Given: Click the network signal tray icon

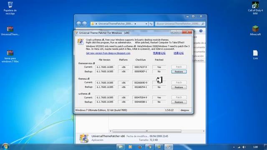Looking at the screenshot, I should pos(239,147).
